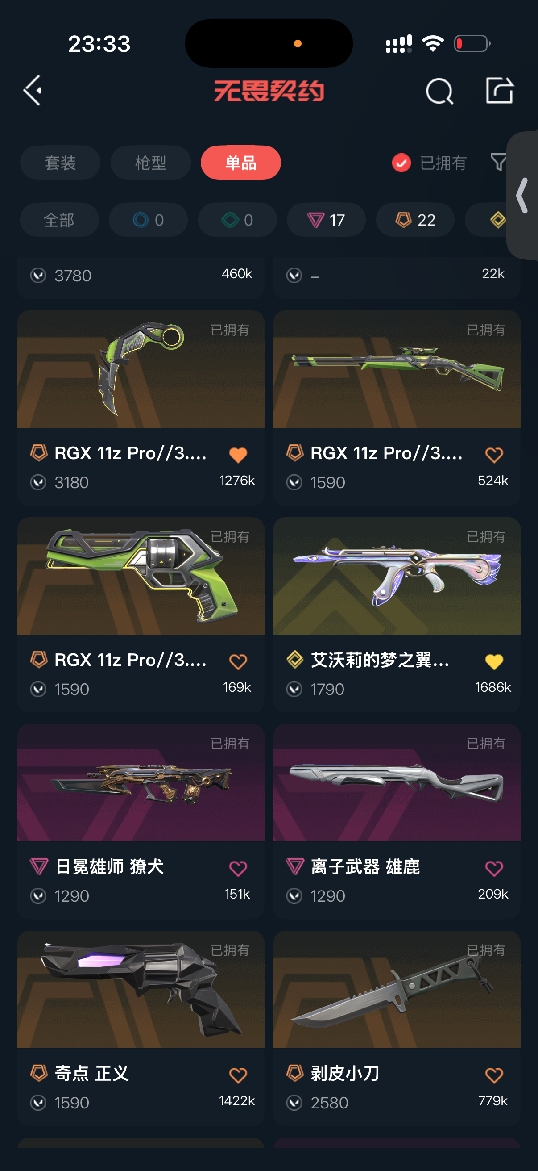Select the blue tier filter showing 0
Screen dimensions: 538x1171
[x=148, y=220]
